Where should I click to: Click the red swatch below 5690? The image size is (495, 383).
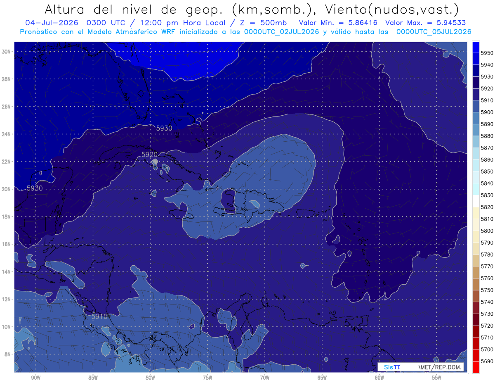pos(476,367)
